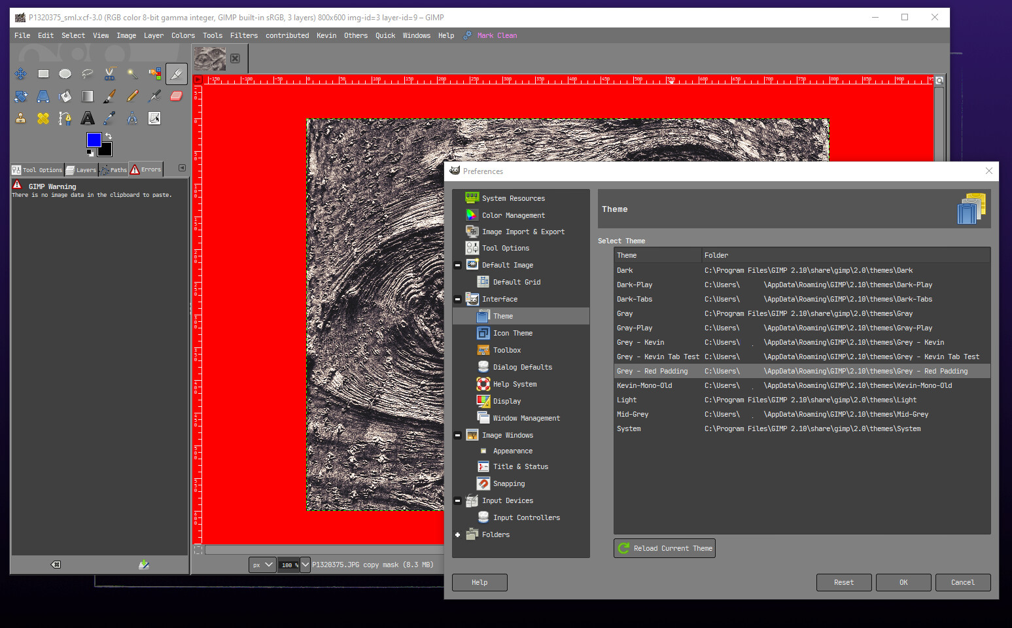Switch to the Layers tab
The image size is (1012, 628).
point(81,170)
